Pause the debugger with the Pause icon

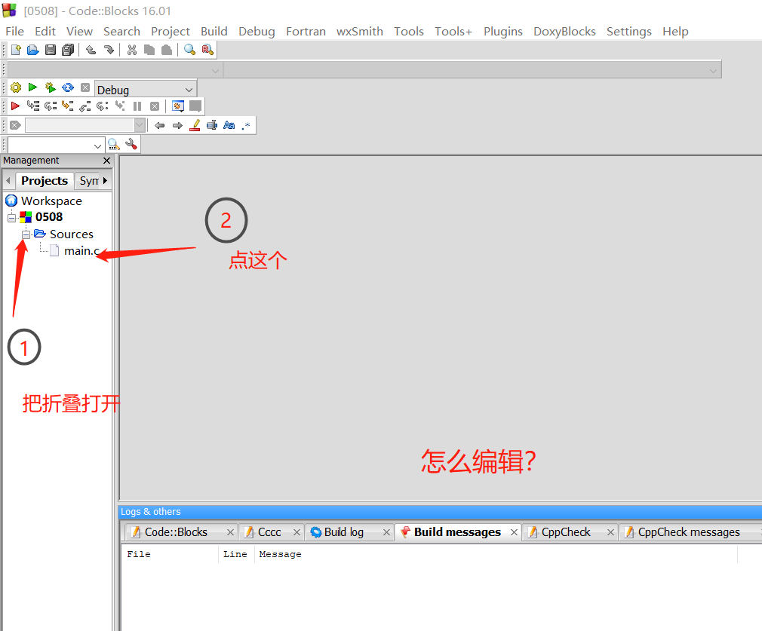(137, 106)
